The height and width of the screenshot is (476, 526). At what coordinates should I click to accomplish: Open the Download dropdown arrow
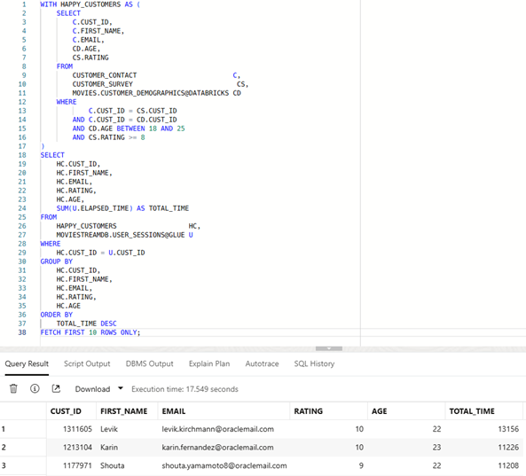(121, 388)
